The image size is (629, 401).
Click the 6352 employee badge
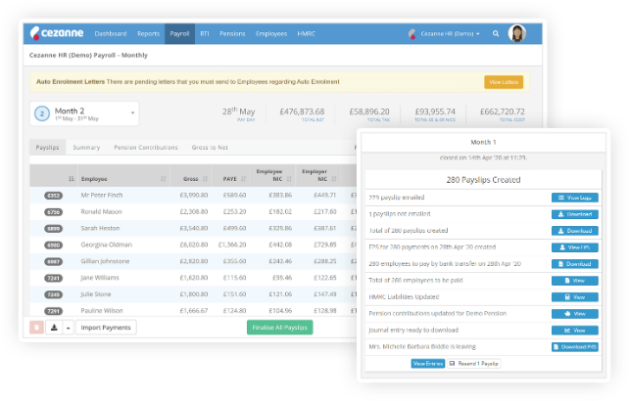point(53,196)
